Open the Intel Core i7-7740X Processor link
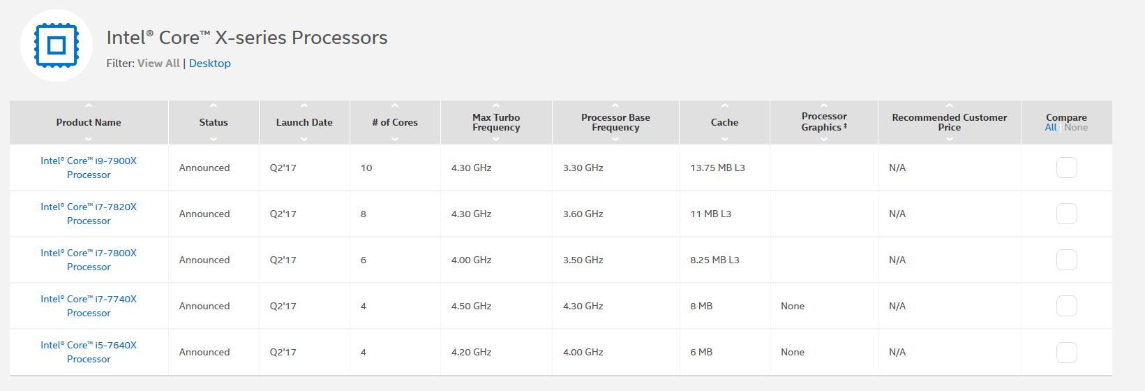Image resolution: width=1145 pixels, height=391 pixels. tap(89, 306)
